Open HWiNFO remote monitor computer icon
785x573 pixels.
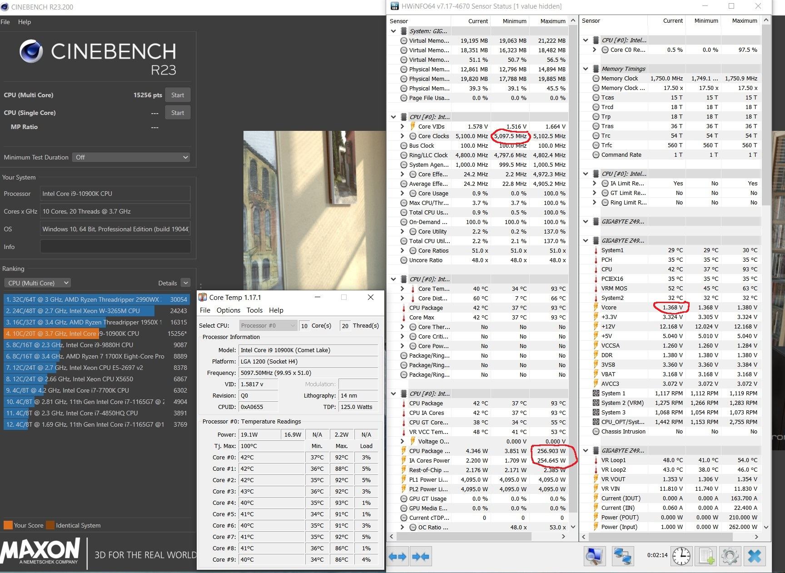[x=594, y=556]
